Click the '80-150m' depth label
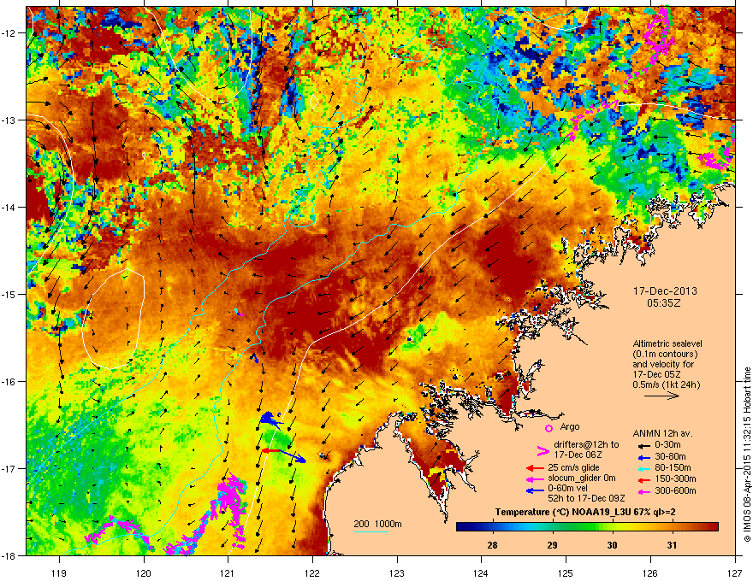Viewport: 753px width, 581px height. click(673, 467)
